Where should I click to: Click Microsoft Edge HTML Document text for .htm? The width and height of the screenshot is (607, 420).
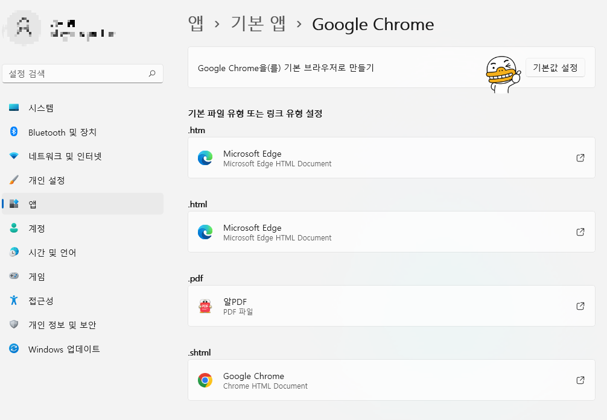[277, 163]
